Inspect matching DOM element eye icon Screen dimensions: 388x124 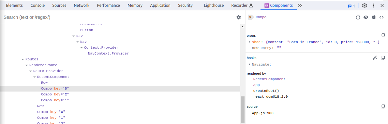(x=366, y=17)
